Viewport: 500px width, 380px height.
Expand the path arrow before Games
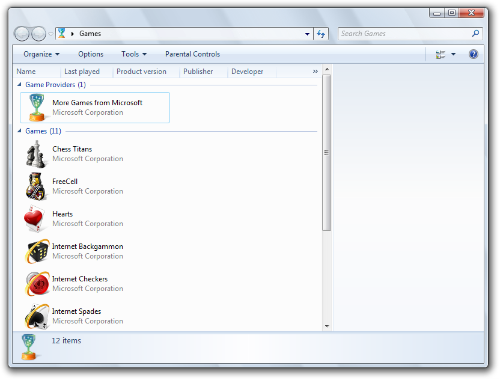click(72, 34)
